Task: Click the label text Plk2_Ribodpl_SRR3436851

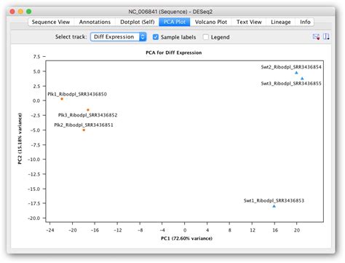Action: 84,125
